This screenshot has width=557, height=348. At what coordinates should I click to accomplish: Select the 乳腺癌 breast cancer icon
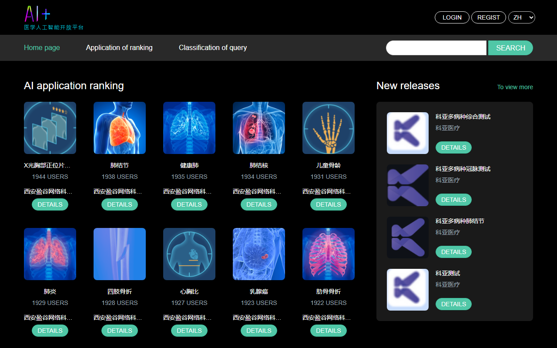tap(259, 254)
